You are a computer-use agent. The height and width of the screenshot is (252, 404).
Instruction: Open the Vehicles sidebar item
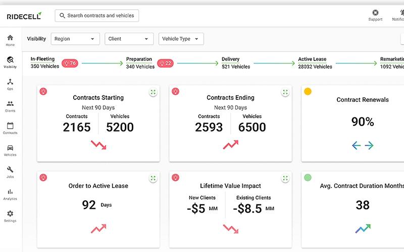click(10, 150)
